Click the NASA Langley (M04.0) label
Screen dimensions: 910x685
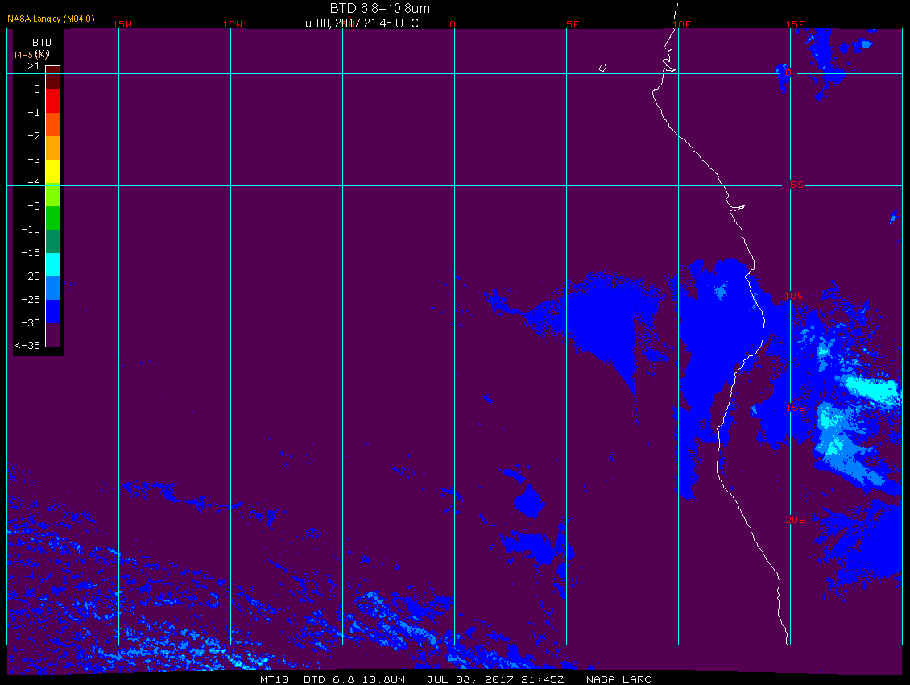[x=51, y=19]
